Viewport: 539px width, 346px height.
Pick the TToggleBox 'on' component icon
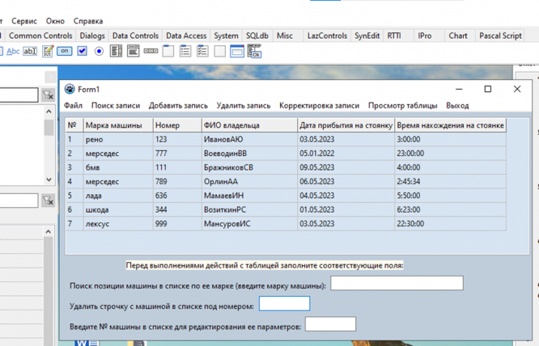coord(65,52)
